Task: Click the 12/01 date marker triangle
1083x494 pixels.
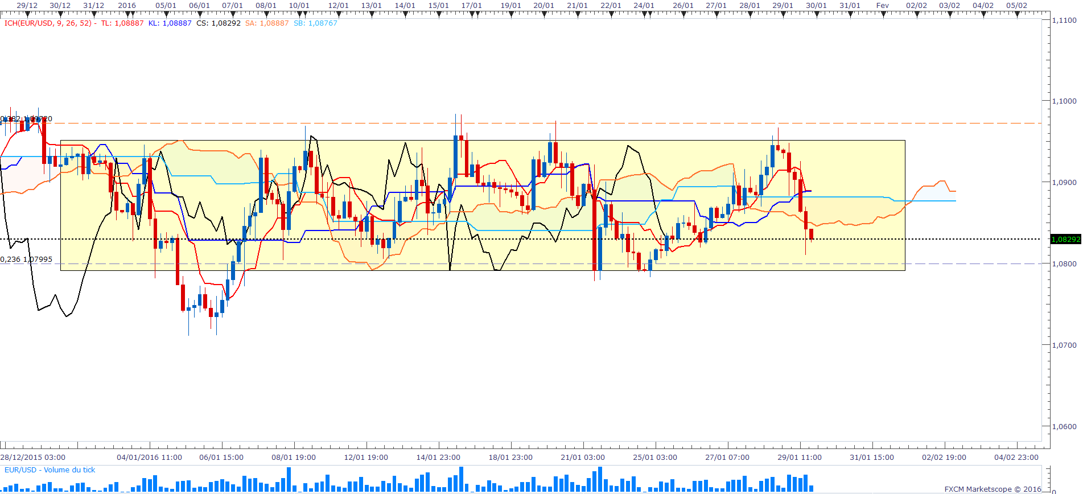Action: click(338, 13)
